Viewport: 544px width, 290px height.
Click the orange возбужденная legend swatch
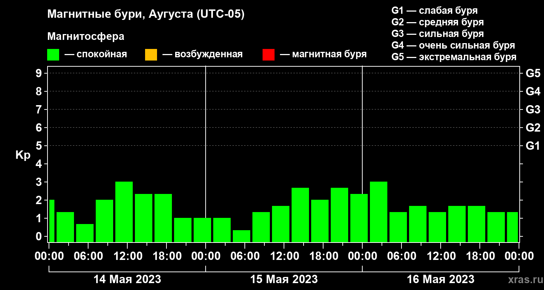(151, 55)
